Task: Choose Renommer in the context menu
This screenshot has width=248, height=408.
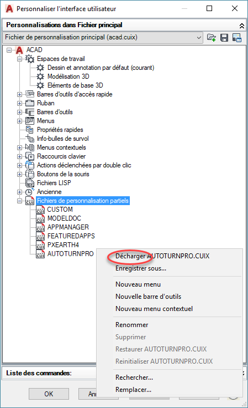Action: (x=131, y=325)
